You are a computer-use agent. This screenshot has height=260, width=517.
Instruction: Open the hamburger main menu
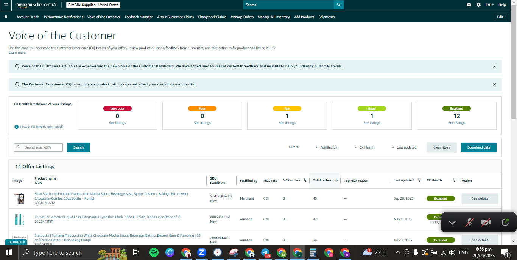click(6, 5)
